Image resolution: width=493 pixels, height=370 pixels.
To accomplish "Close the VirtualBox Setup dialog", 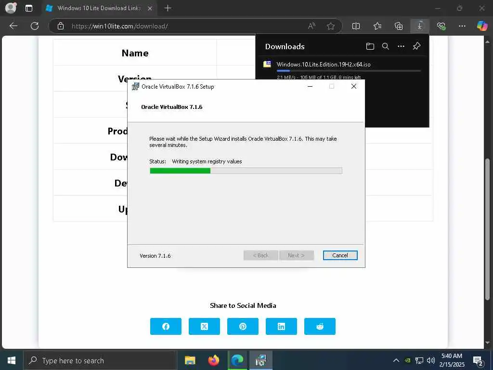I will coord(354,87).
